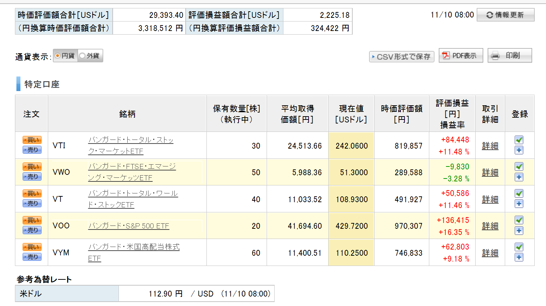Click the green checkmark icon in VT row
Screen dimensions: 546x306
(x=519, y=193)
